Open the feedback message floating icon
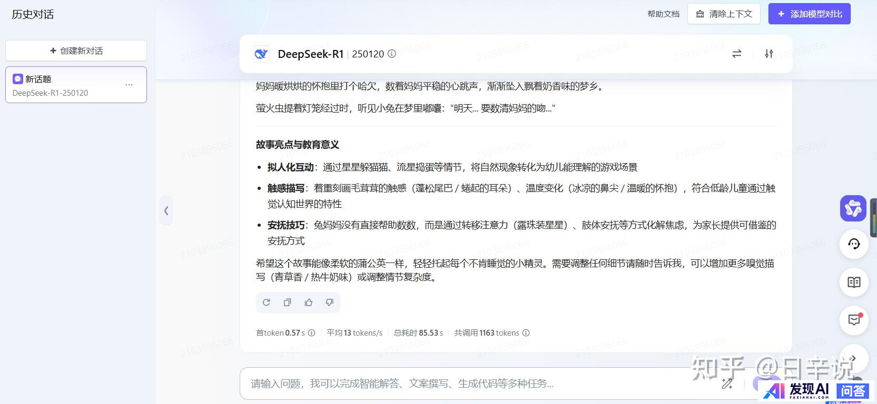 click(x=854, y=320)
